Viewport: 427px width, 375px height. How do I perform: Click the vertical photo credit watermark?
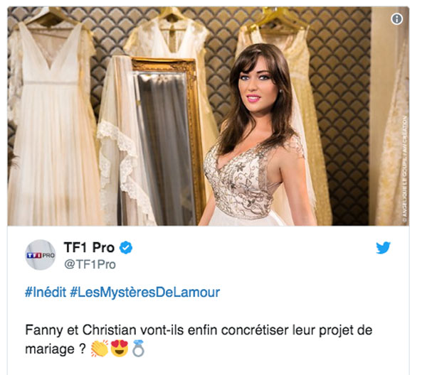point(405,170)
